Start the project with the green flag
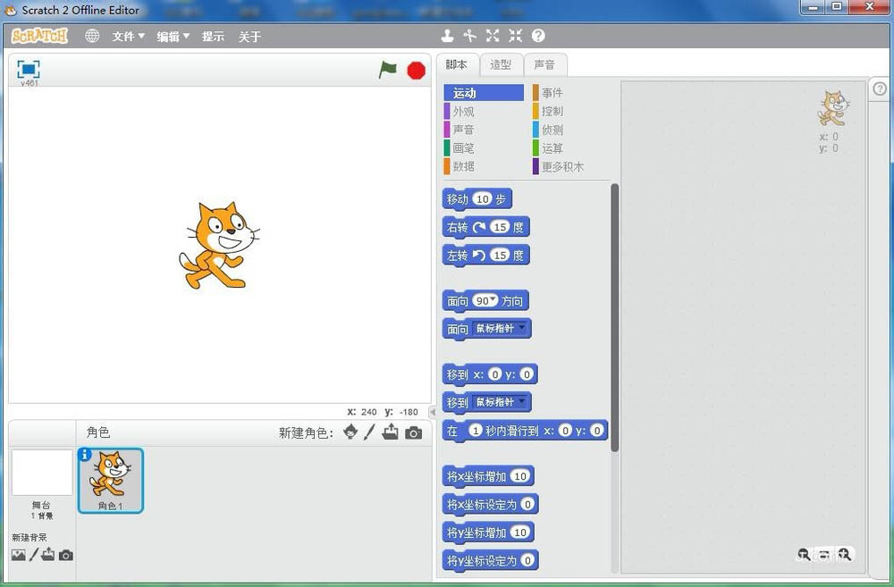This screenshot has width=894, height=587. [388, 69]
